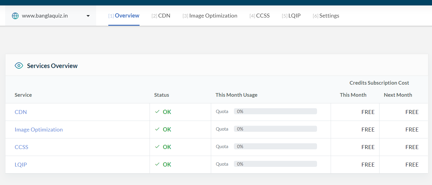Click the globe icon beside www.banglaquiz.in

point(15,16)
